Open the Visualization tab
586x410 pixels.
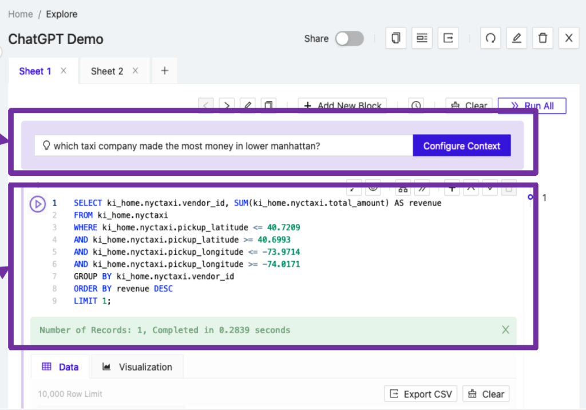pyautogui.click(x=137, y=366)
